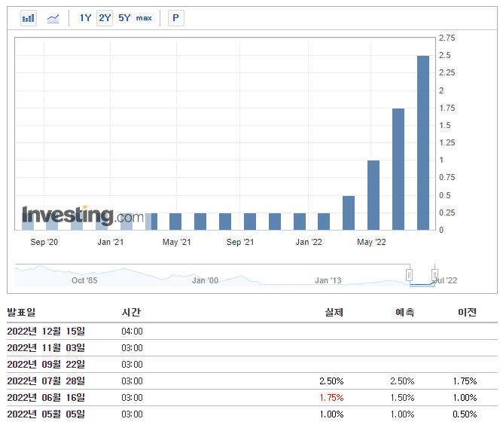
Task: Click the 발표일 column header
Action: pyautogui.click(x=21, y=312)
